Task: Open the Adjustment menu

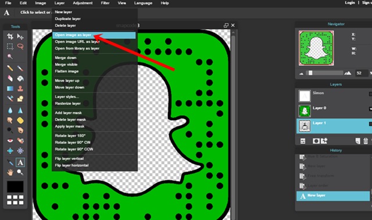Action: pyautogui.click(x=83, y=3)
